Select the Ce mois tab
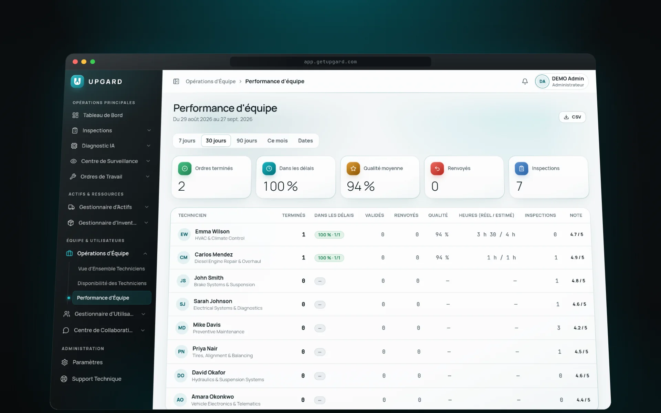 click(277, 141)
